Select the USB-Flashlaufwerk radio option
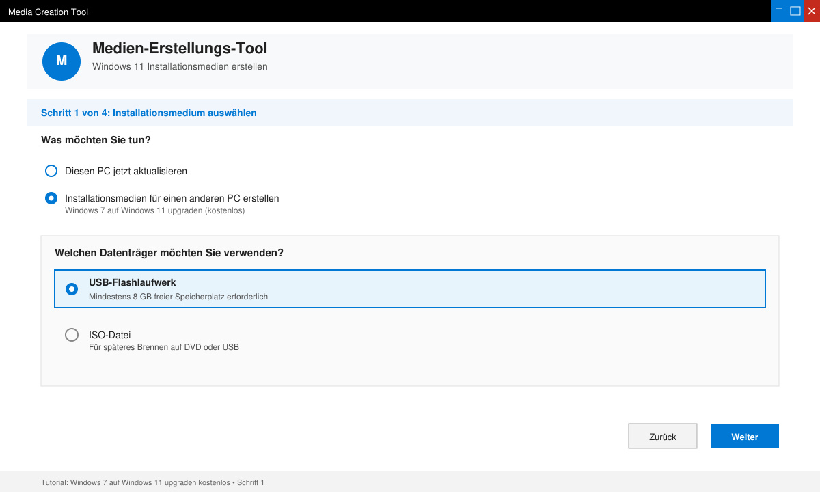Viewport: 820px width, 492px height. [72, 289]
